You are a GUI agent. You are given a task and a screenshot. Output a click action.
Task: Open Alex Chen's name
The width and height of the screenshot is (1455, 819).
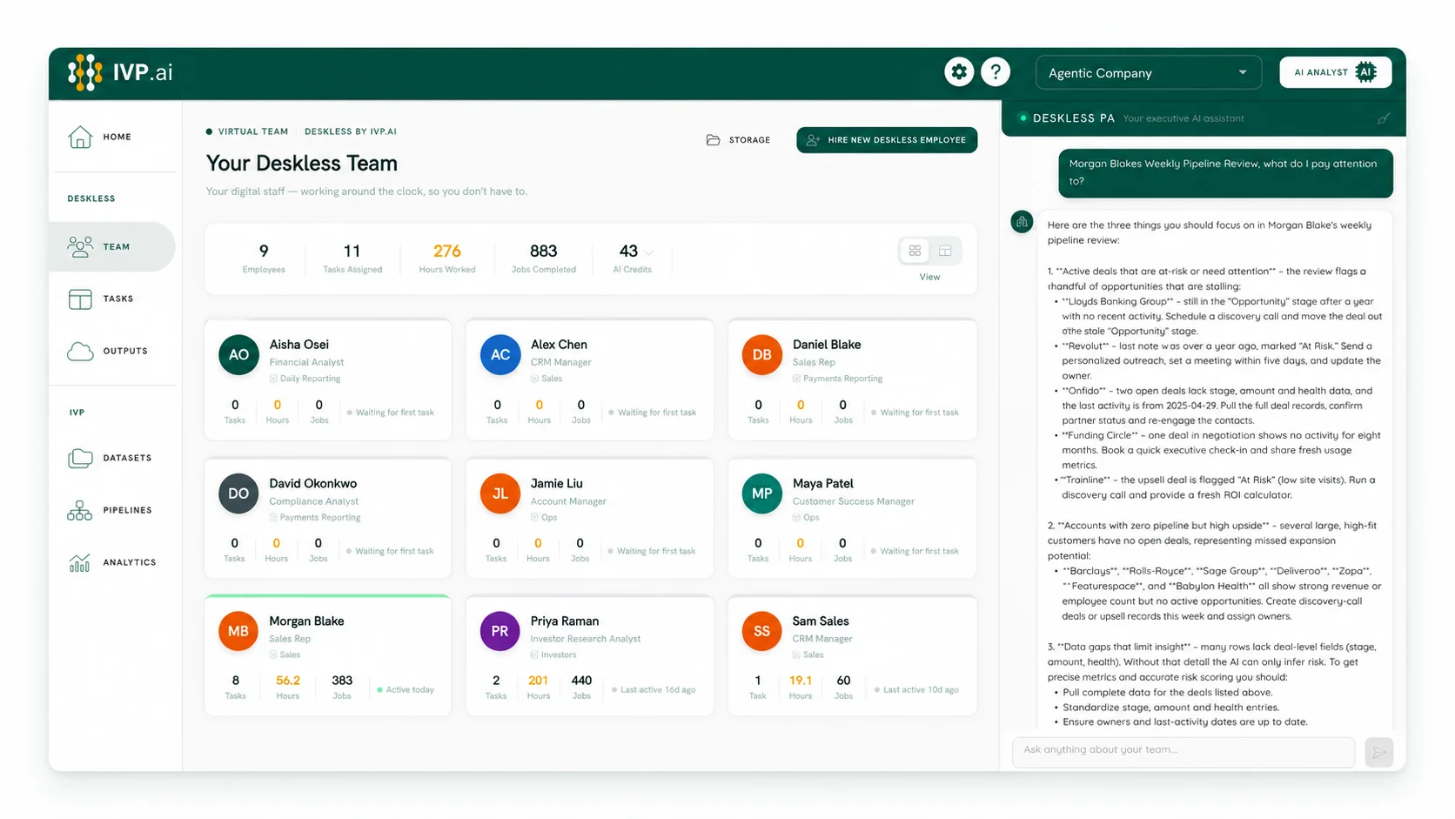559,345
